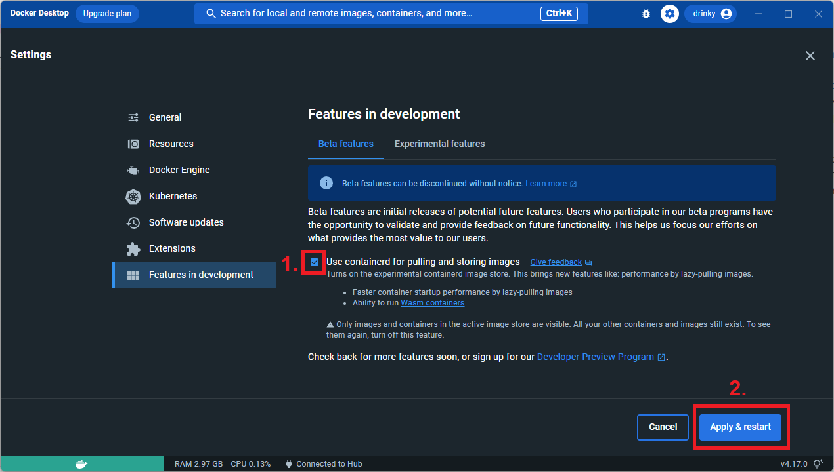
Task: Click the Upgrade plan button
Action: tap(107, 14)
